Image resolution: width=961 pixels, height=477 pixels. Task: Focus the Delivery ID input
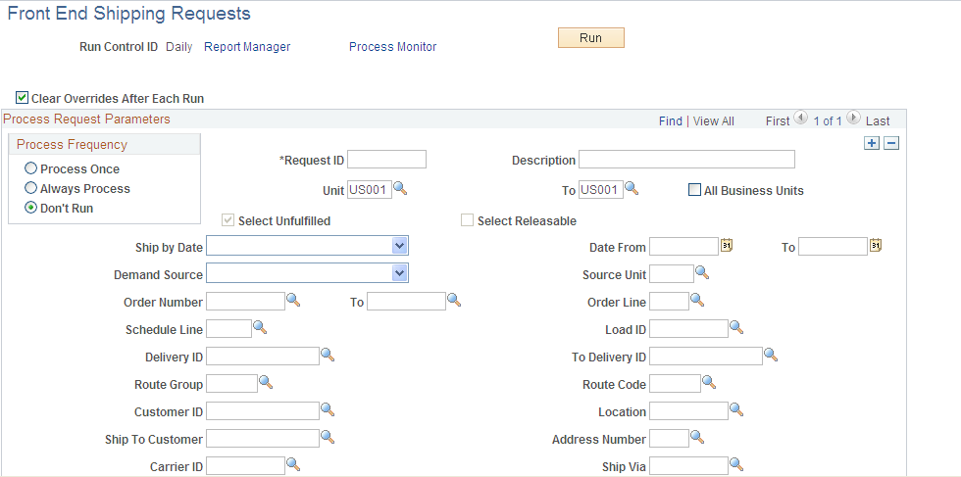(x=263, y=356)
